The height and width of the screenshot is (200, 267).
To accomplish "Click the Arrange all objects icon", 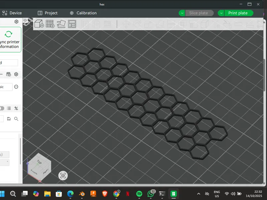I will [x=72, y=24].
